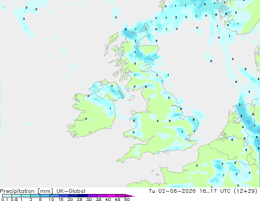Click the "35" legend scale label
The height and width of the screenshot is (201, 260).
tap(98, 199)
